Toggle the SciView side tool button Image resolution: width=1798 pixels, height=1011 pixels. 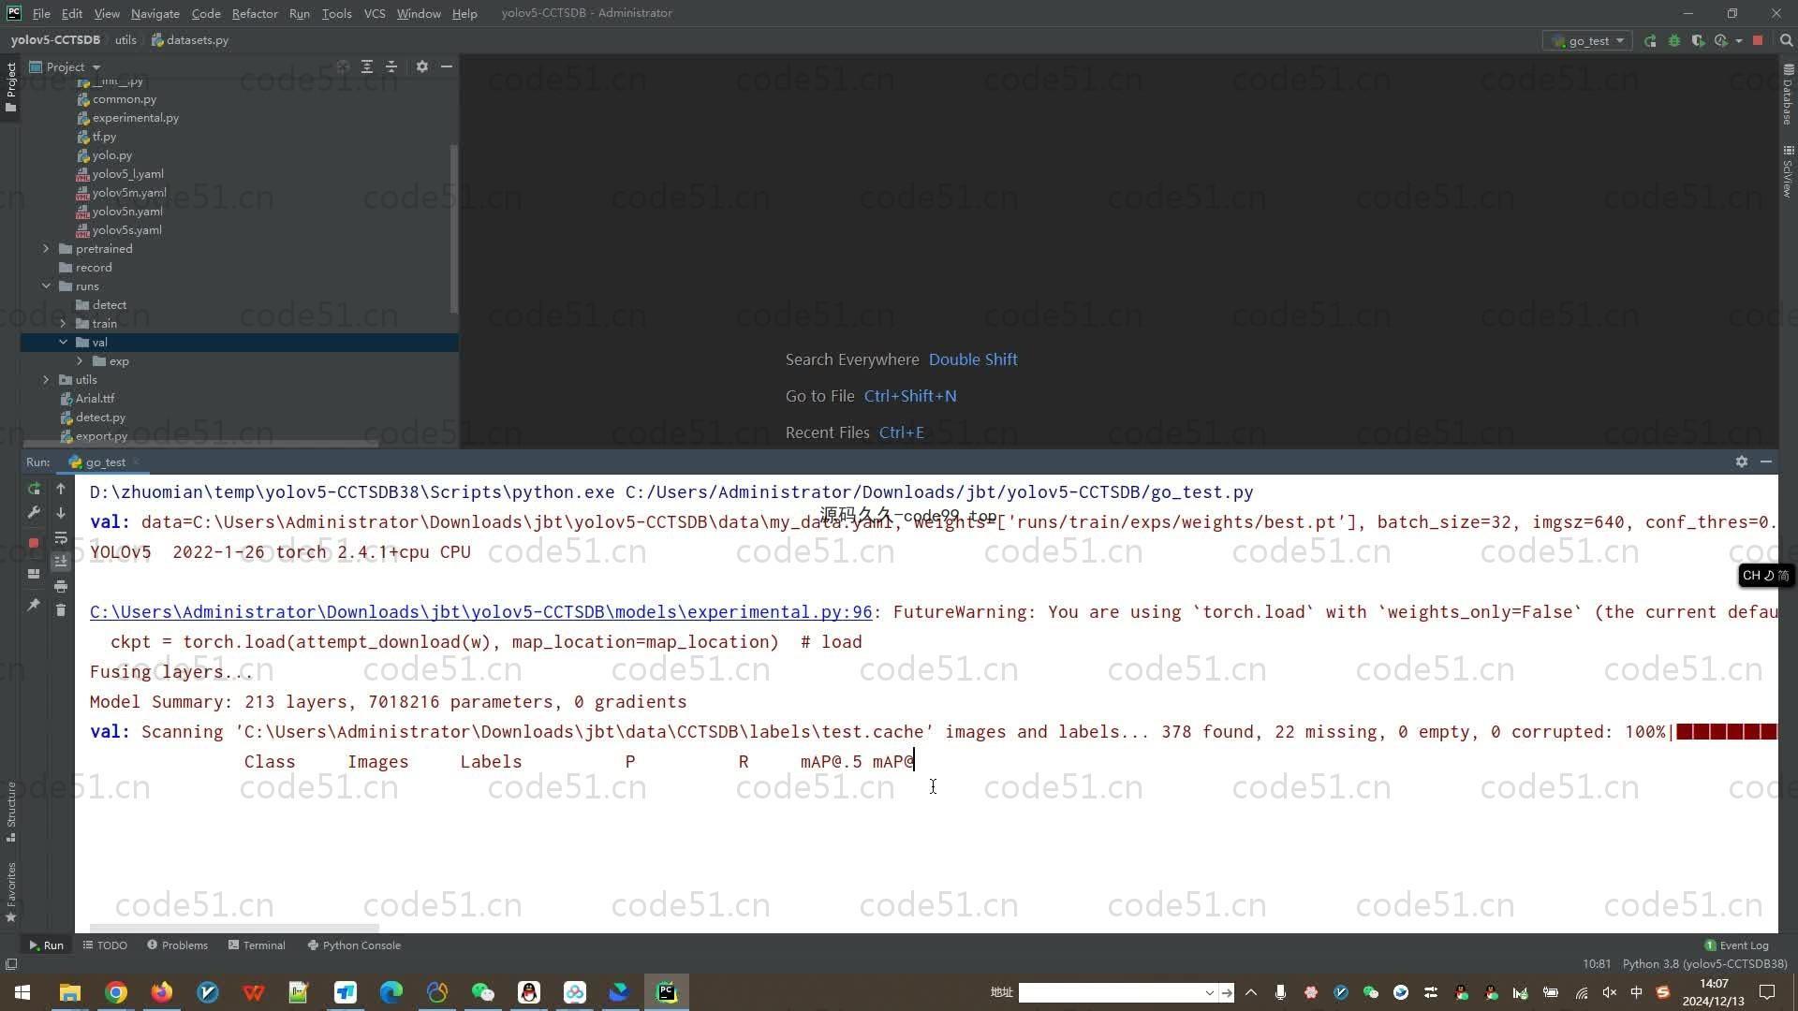pos(1788,171)
